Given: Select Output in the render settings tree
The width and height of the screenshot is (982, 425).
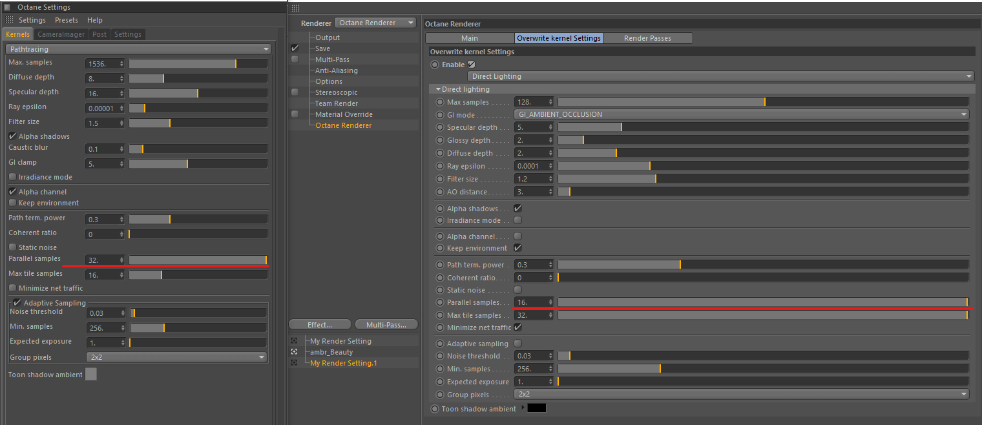Looking at the screenshot, I should coord(328,37).
